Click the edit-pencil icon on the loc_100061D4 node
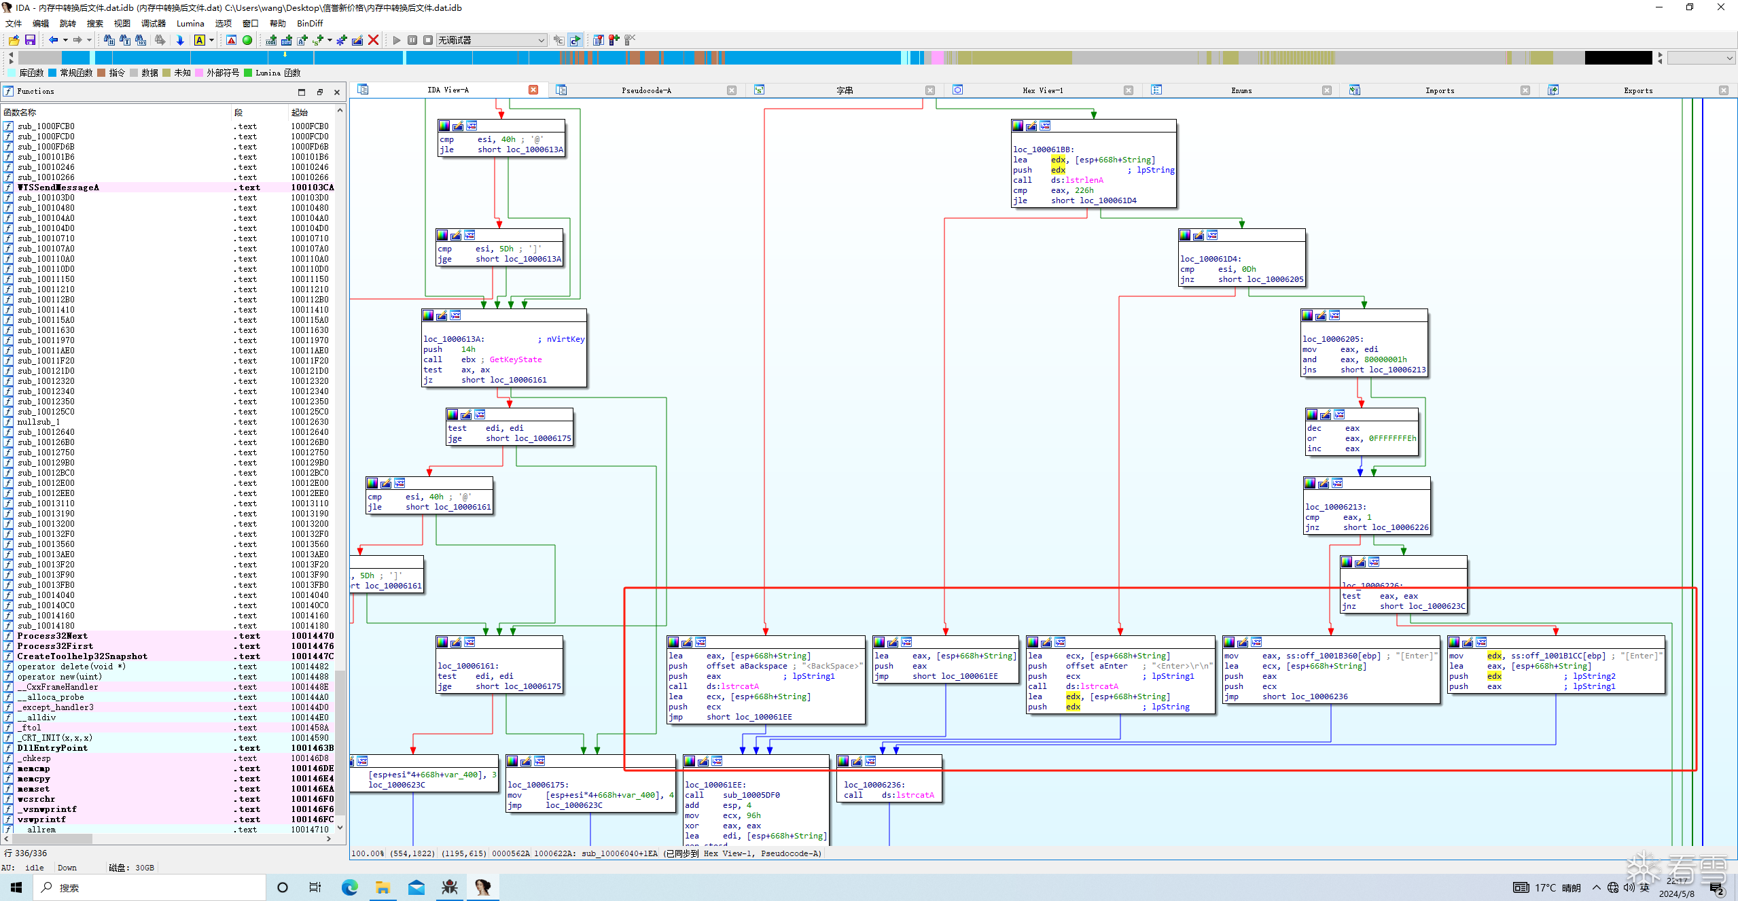This screenshot has height=901, width=1738. tap(1199, 235)
